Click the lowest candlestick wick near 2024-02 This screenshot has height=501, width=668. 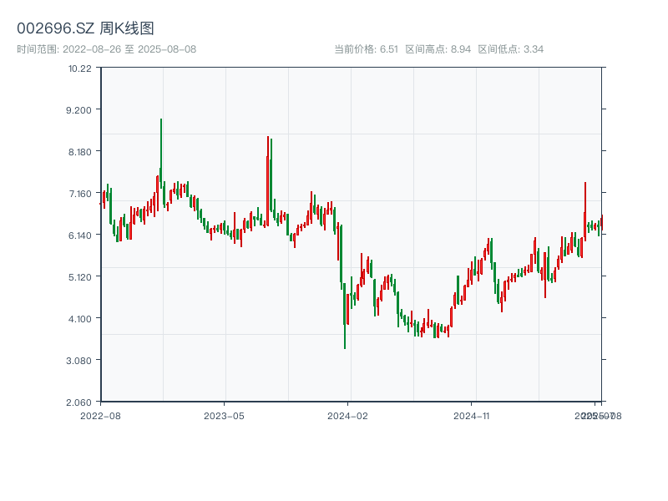[345, 338]
